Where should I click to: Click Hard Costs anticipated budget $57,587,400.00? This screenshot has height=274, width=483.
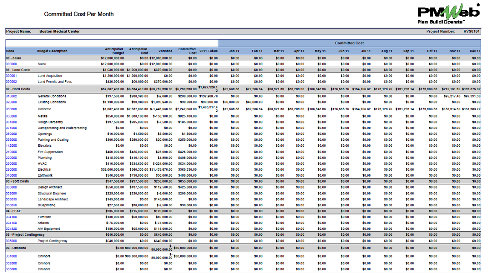click(113, 89)
